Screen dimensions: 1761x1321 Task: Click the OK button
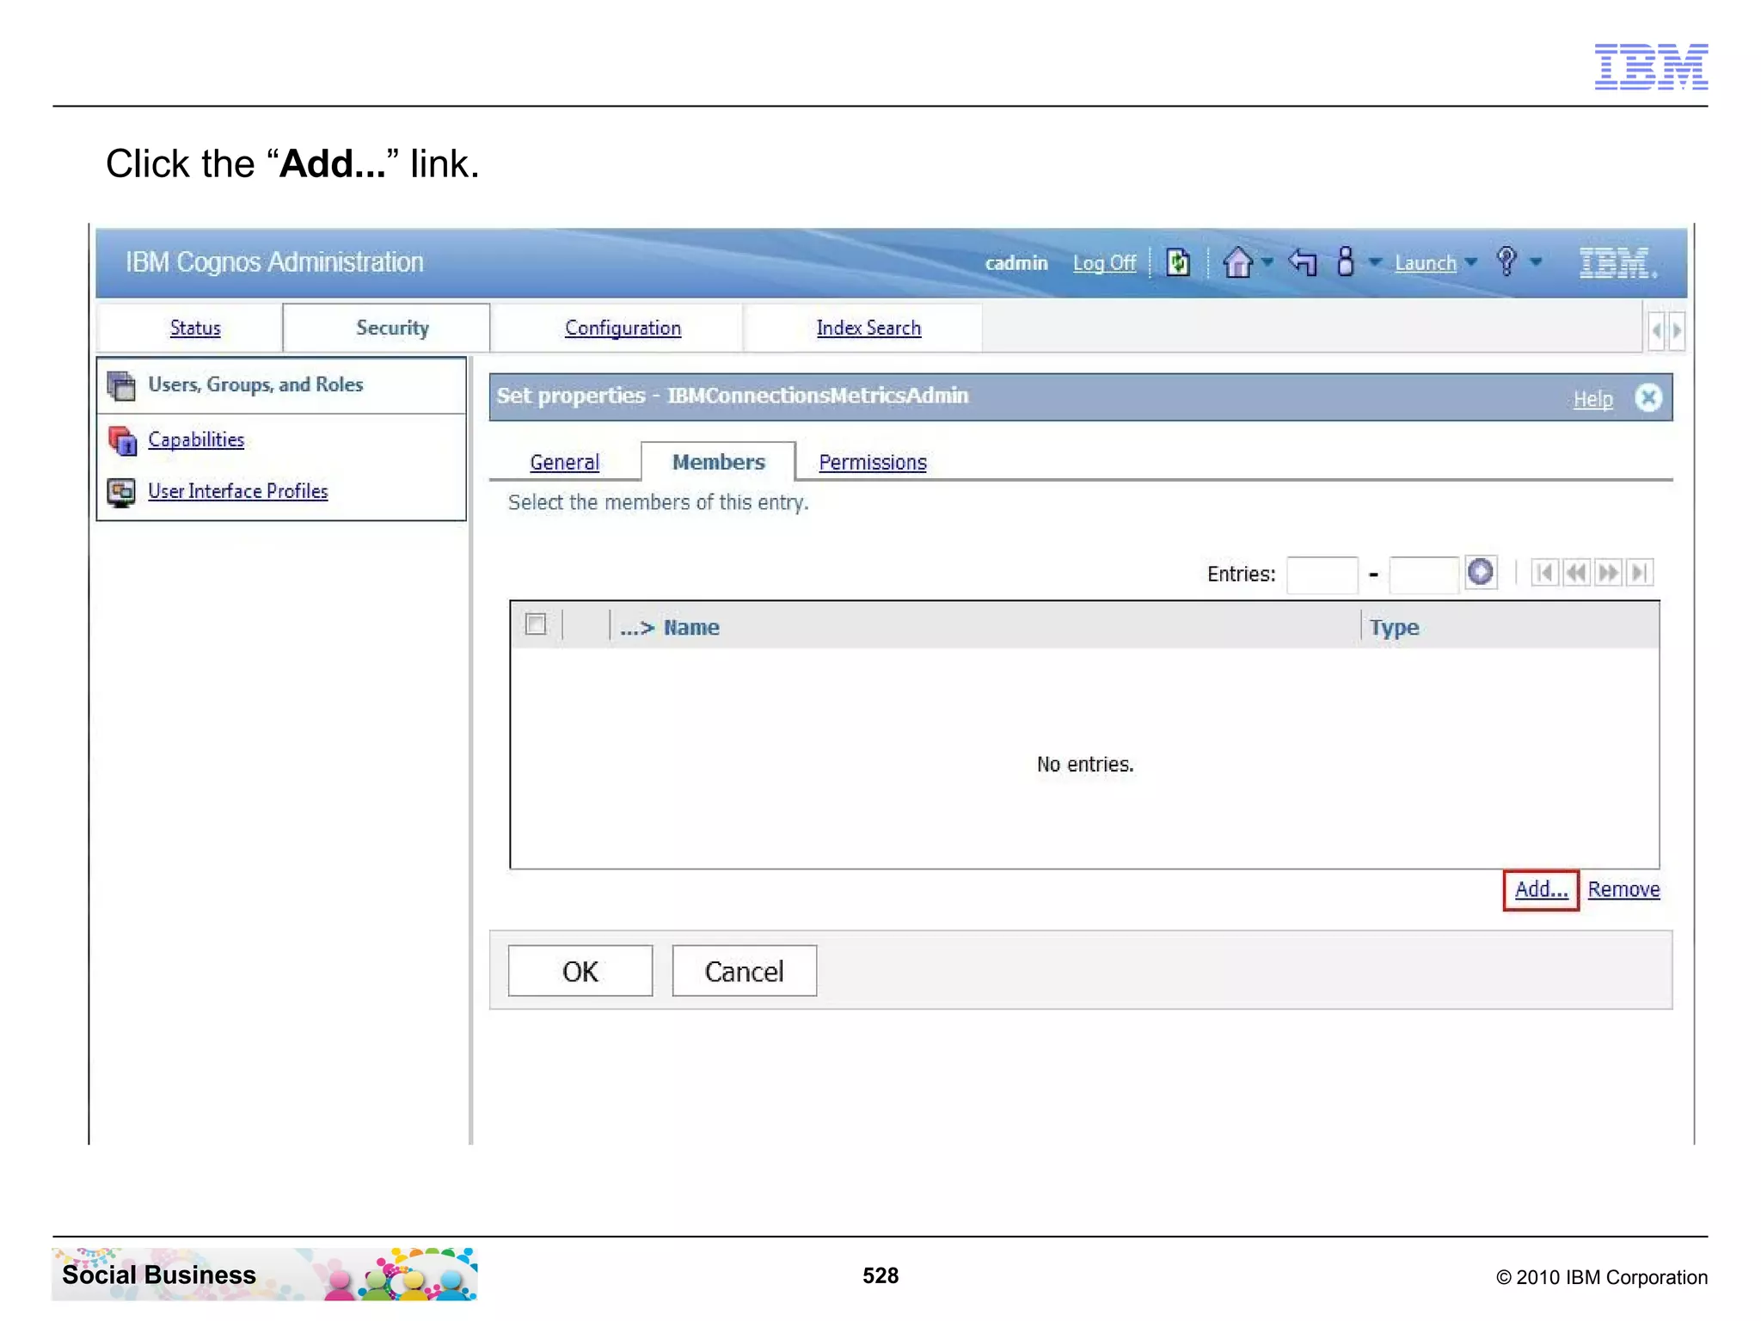[x=580, y=971]
